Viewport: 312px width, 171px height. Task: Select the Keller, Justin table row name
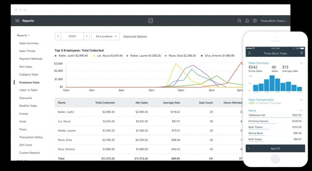[x=66, y=112]
